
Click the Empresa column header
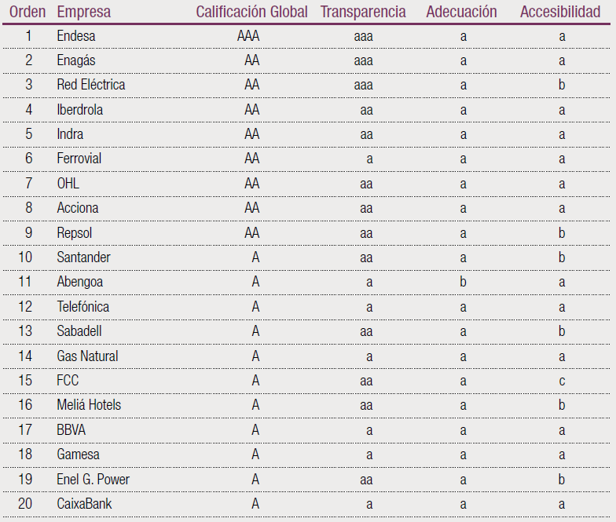coord(83,12)
